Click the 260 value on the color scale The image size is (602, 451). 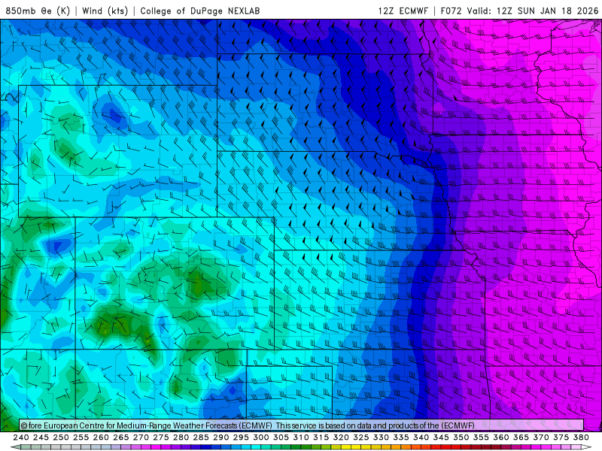point(101,437)
